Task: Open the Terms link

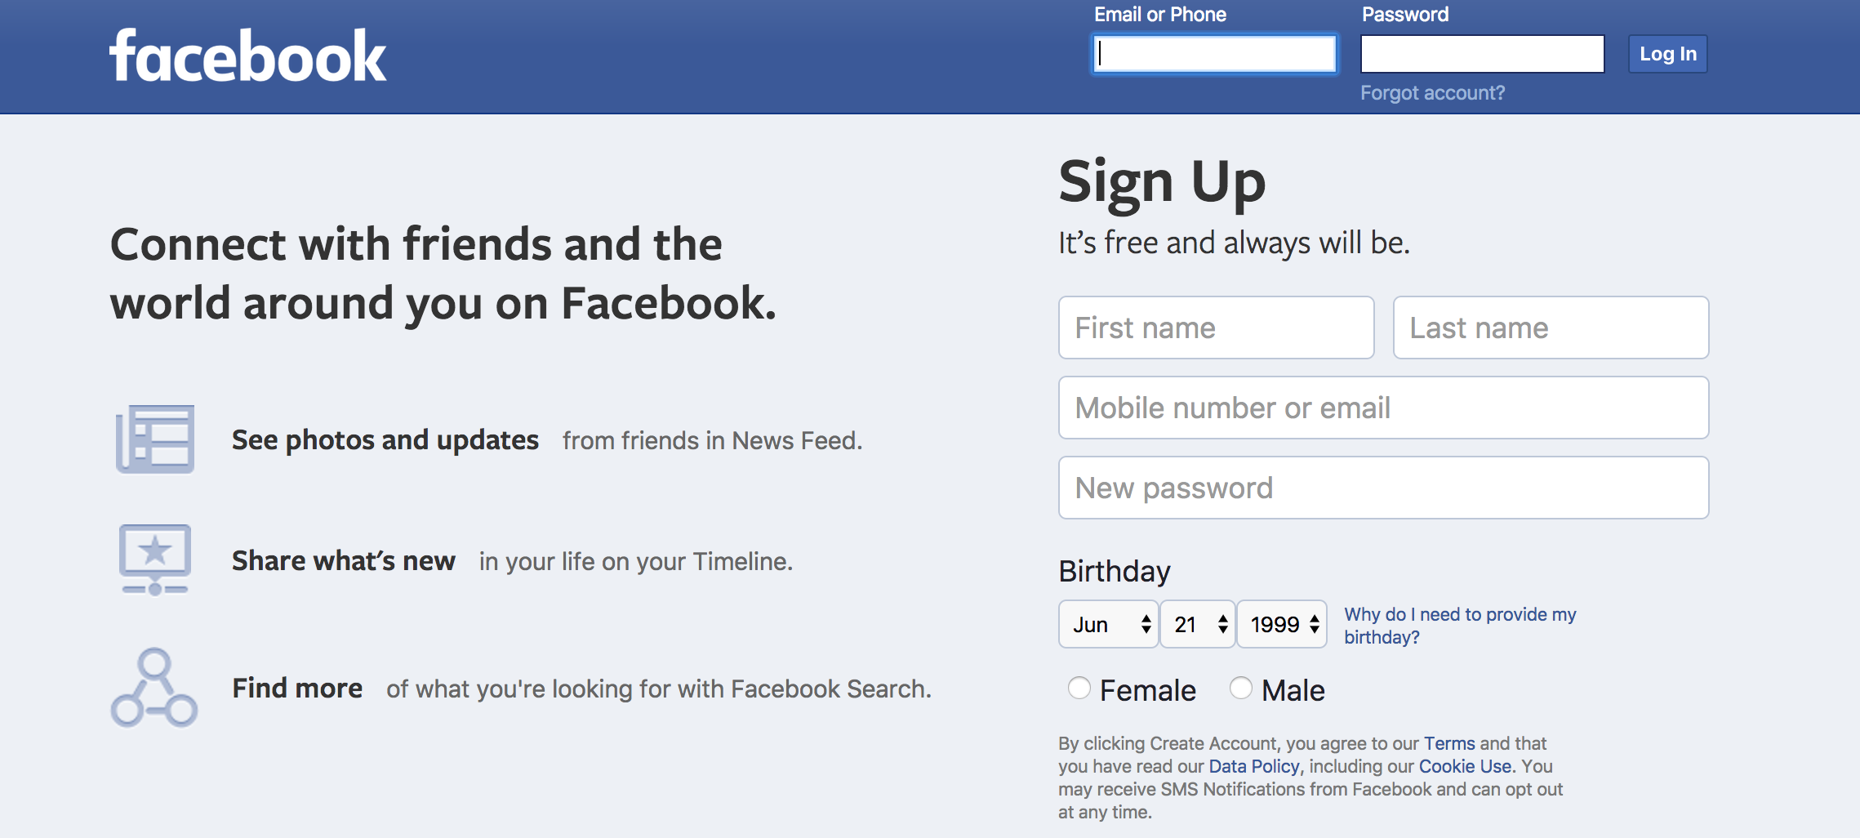Action: [x=1449, y=743]
